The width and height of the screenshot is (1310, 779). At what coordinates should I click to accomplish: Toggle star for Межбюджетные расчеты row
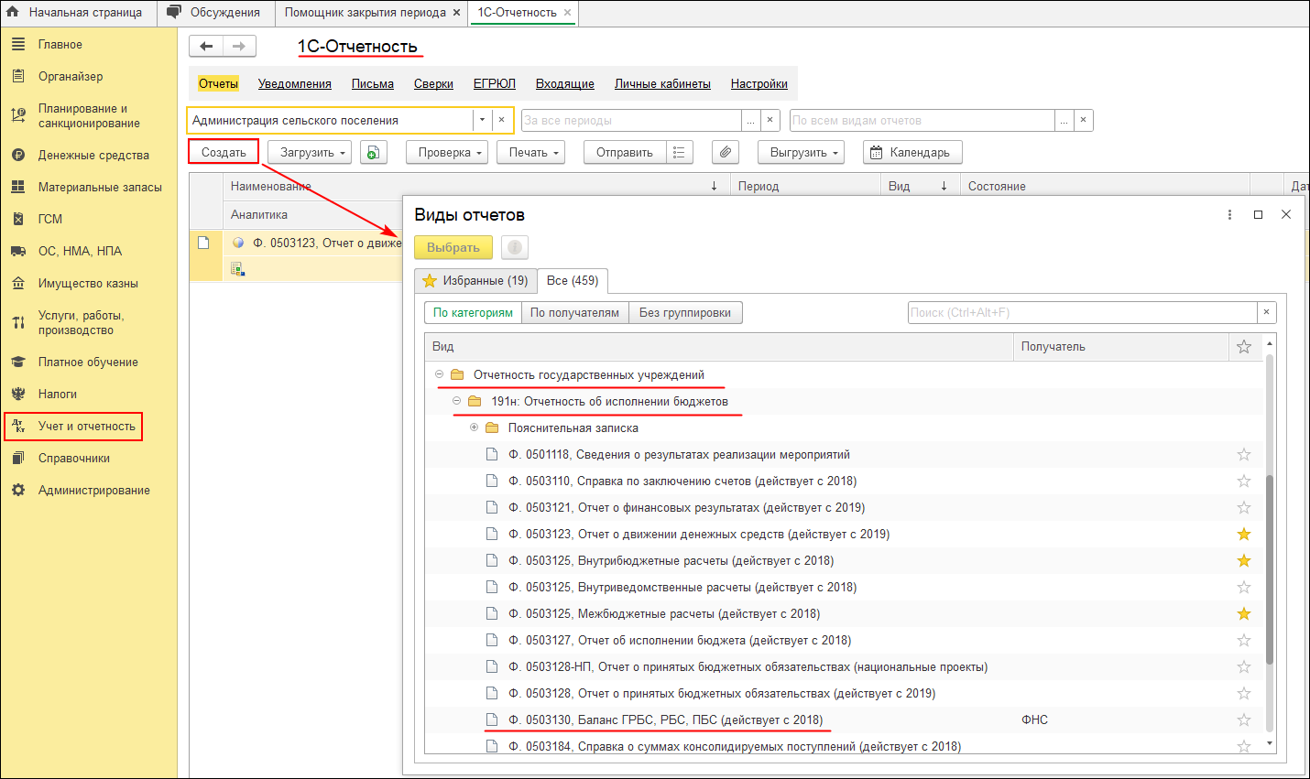1244,613
